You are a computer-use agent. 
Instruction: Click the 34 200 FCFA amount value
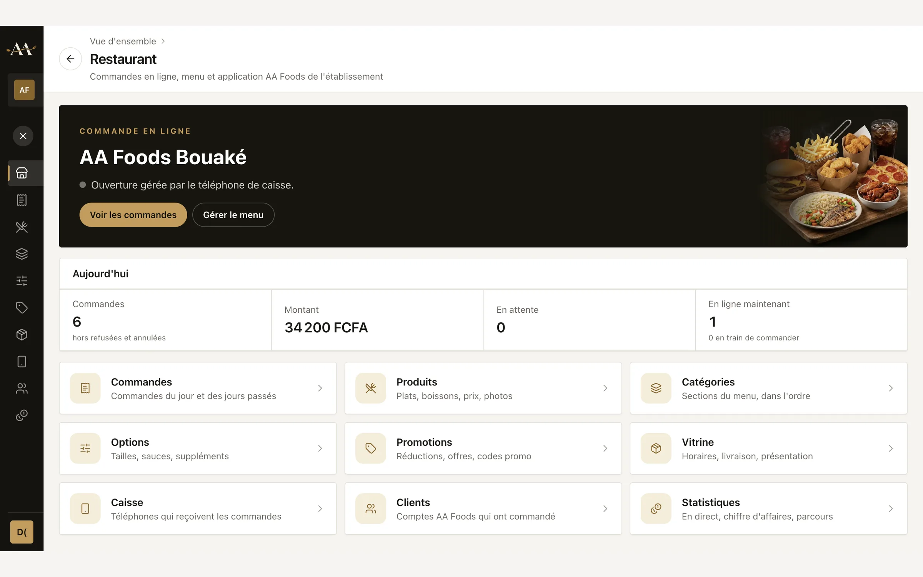click(x=326, y=328)
